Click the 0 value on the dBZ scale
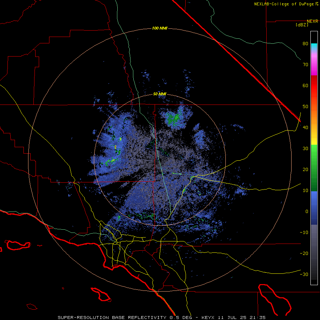The height and width of the screenshot is (320, 320). (307, 212)
